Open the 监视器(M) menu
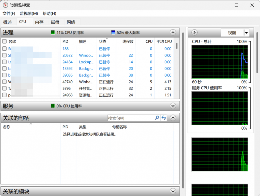The height and width of the screenshot is (196, 260). click(29, 13)
